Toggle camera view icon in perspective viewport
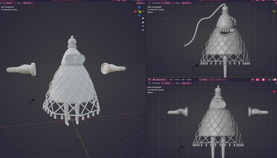This screenshot has width=277, height=158. pyautogui.click(x=143, y=26)
